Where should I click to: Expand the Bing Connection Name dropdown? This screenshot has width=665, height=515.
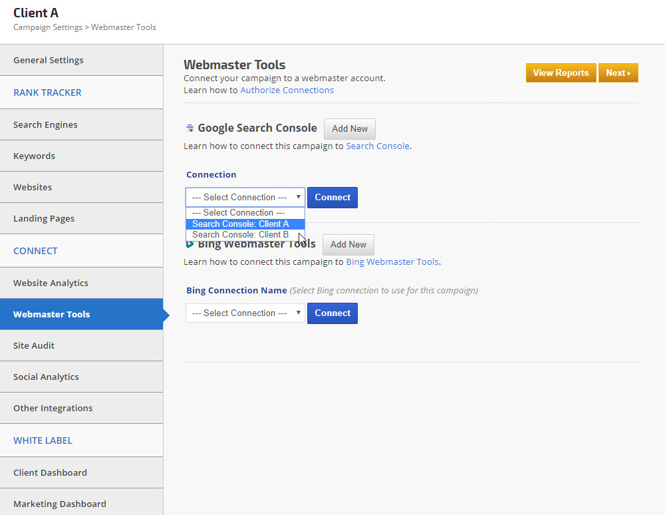pyautogui.click(x=245, y=313)
